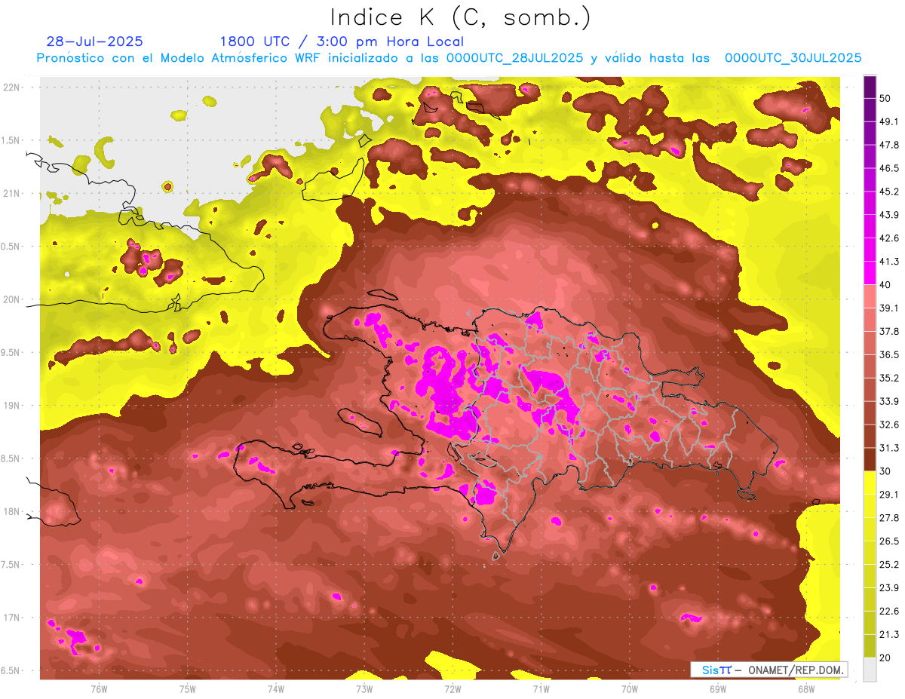Click the '32.6' color scale value
905x699 pixels.
pos(889,425)
